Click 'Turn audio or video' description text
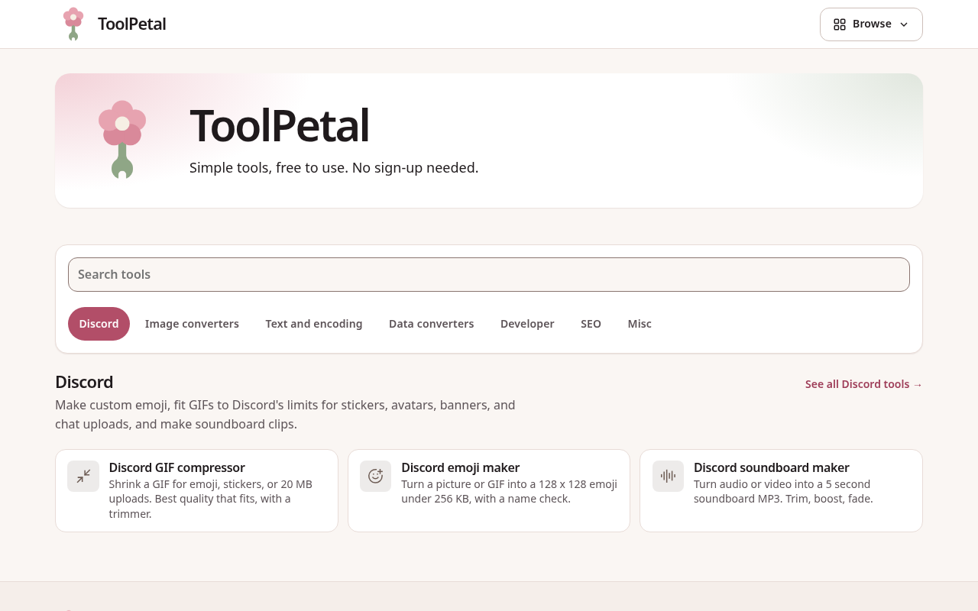 783,491
